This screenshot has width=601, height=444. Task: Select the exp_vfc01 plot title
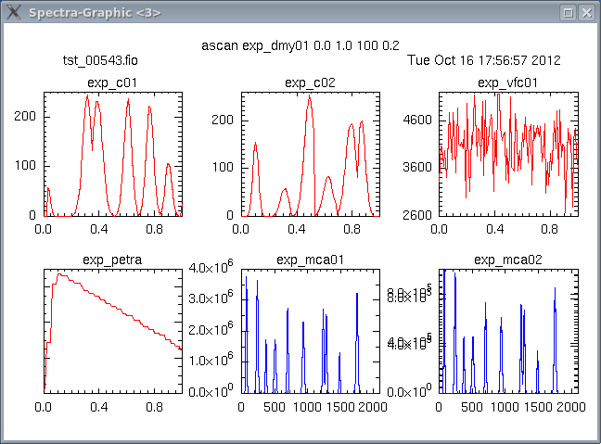(x=507, y=83)
